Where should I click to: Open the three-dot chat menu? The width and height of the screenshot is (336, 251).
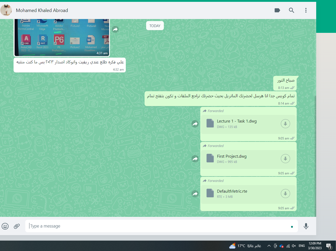(306, 10)
